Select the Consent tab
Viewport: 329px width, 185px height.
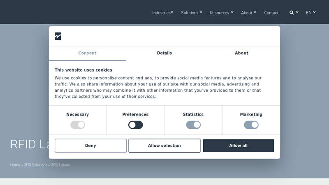87,53
